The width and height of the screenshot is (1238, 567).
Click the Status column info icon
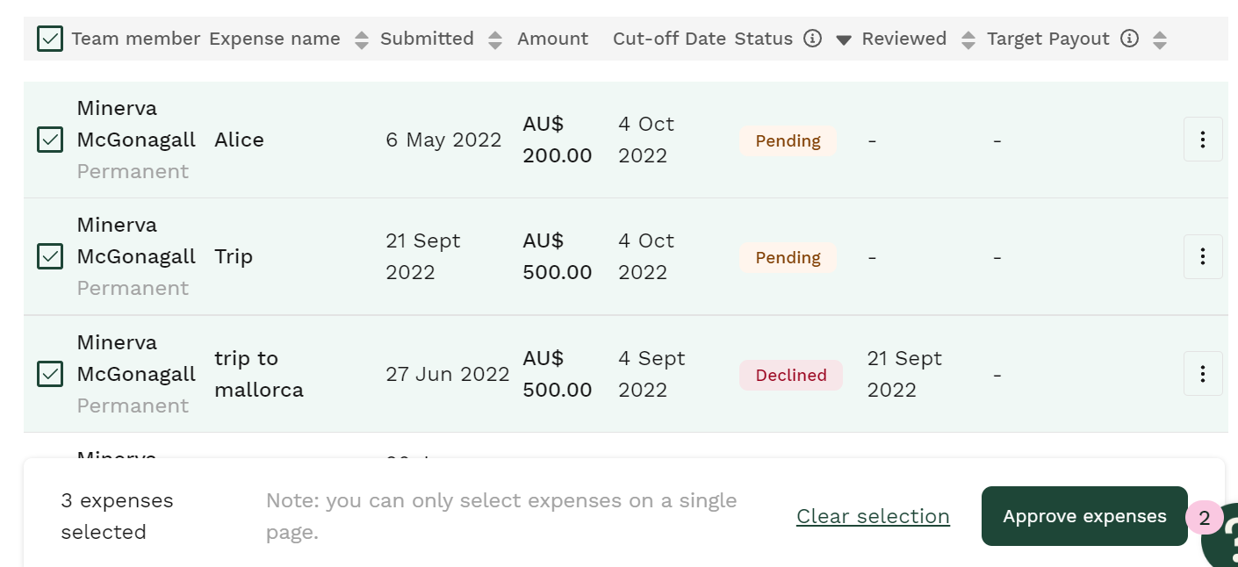tap(813, 39)
